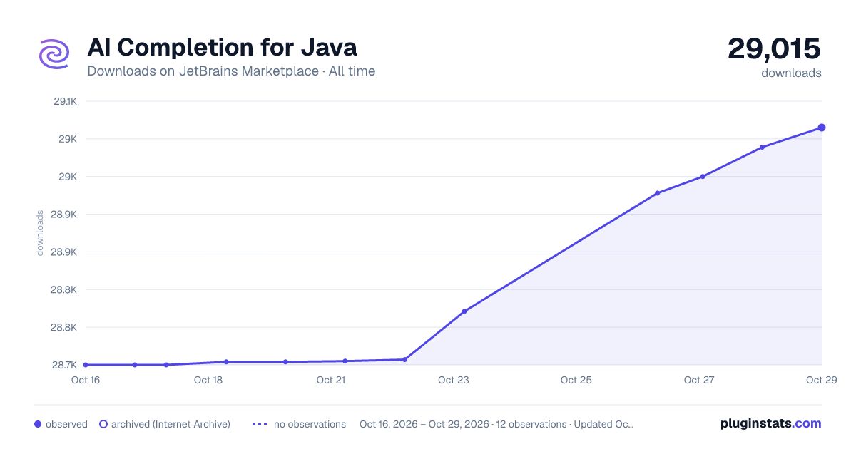This screenshot has width=856, height=449.
Task: Select the data point between Oct 27 and Oct 29
Action: [x=762, y=147]
